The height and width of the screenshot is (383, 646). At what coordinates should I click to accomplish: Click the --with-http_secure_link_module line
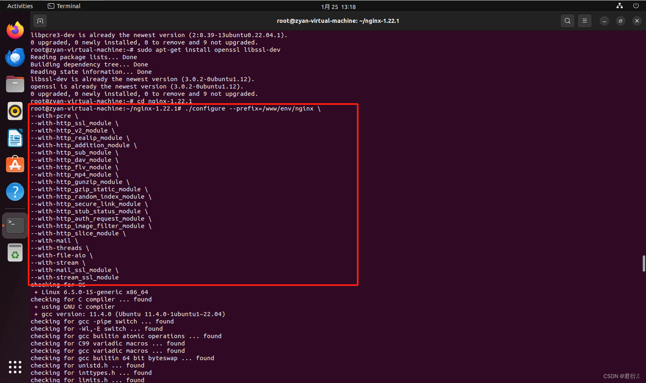(89, 204)
